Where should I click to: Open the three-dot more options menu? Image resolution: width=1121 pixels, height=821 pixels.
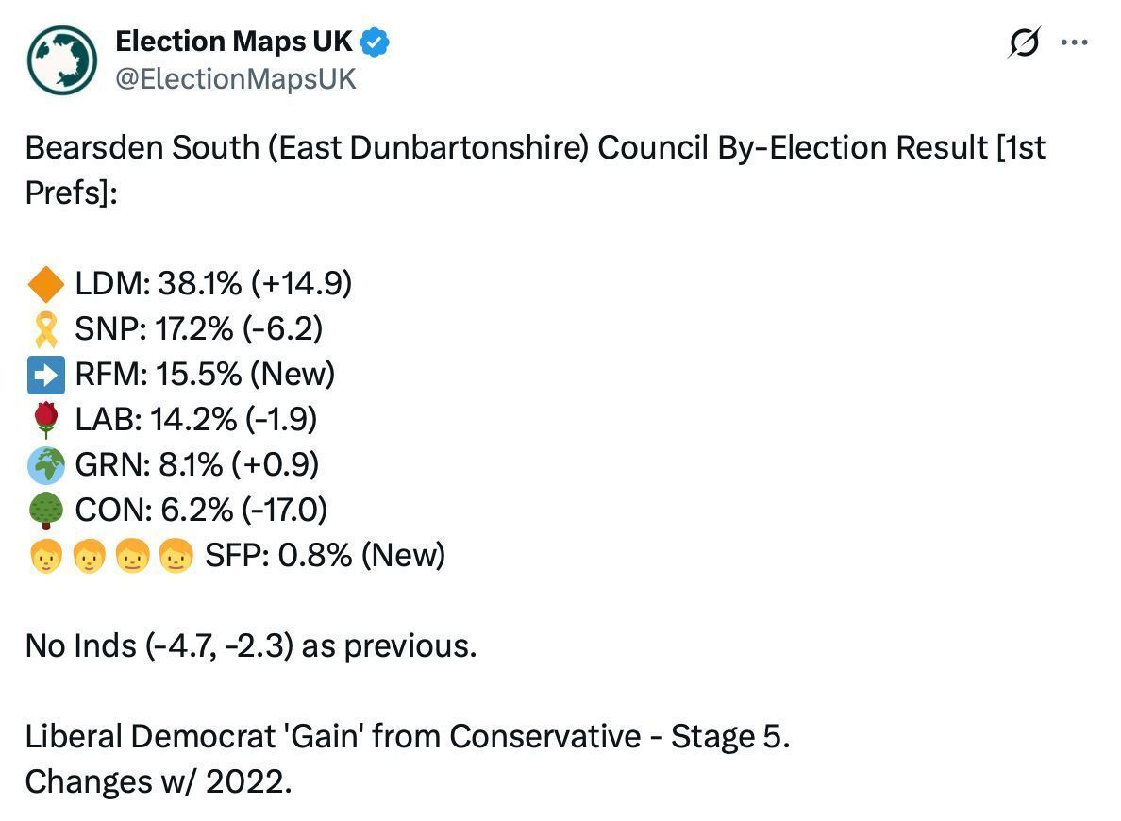tap(1075, 42)
